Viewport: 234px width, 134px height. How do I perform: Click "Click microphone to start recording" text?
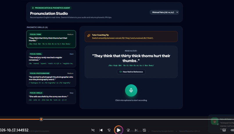coord(131,100)
